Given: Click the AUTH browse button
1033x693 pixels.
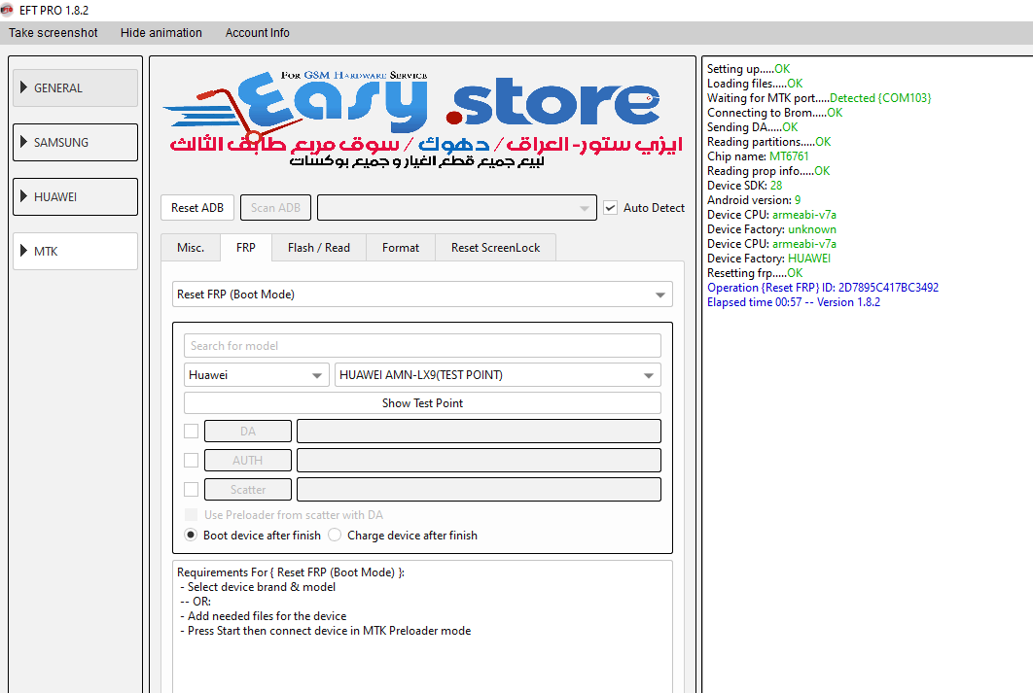Looking at the screenshot, I should (x=248, y=461).
